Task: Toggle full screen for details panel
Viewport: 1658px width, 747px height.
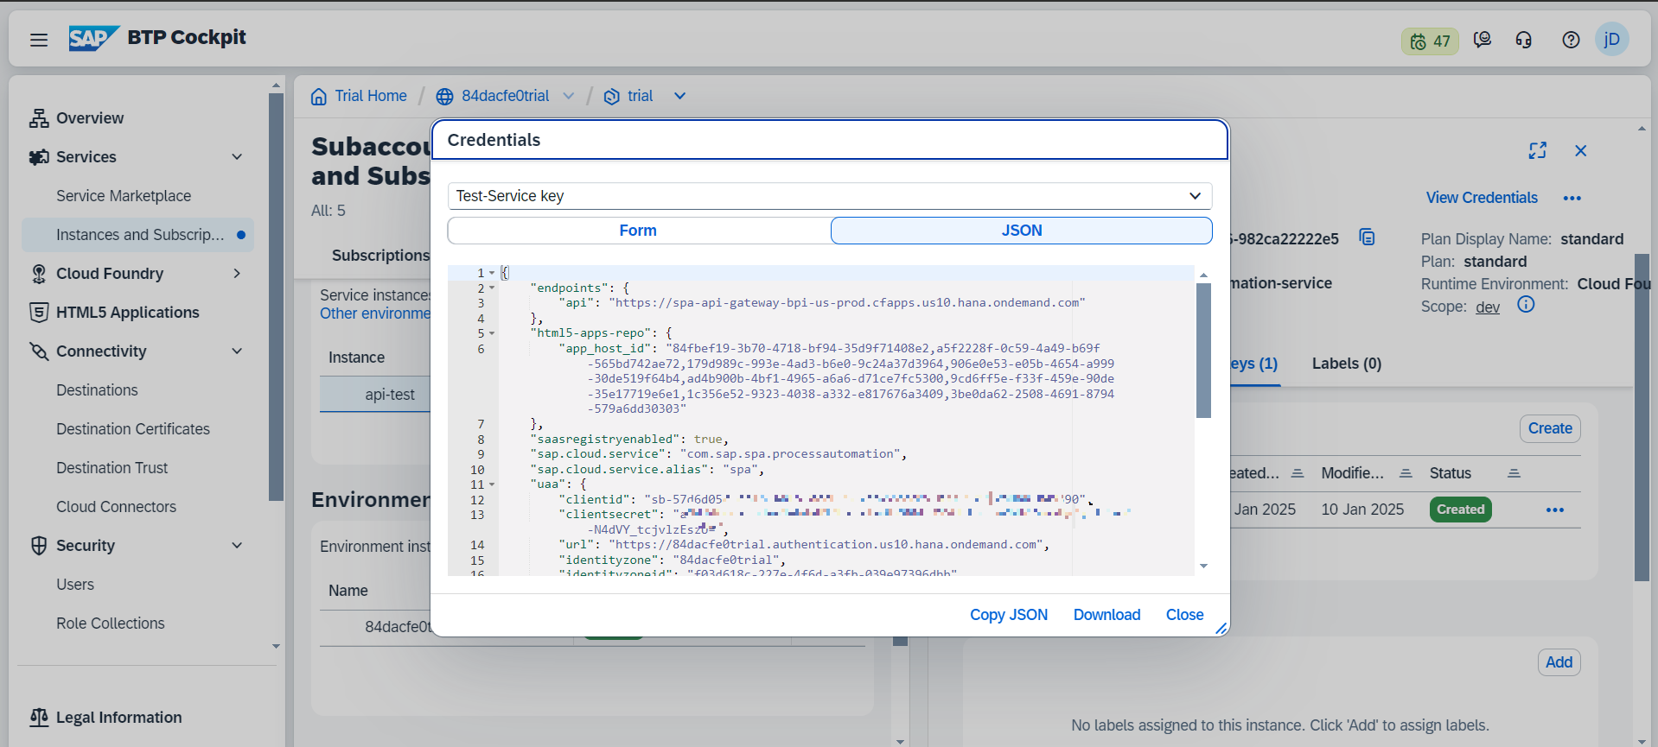Action: [x=1537, y=151]
